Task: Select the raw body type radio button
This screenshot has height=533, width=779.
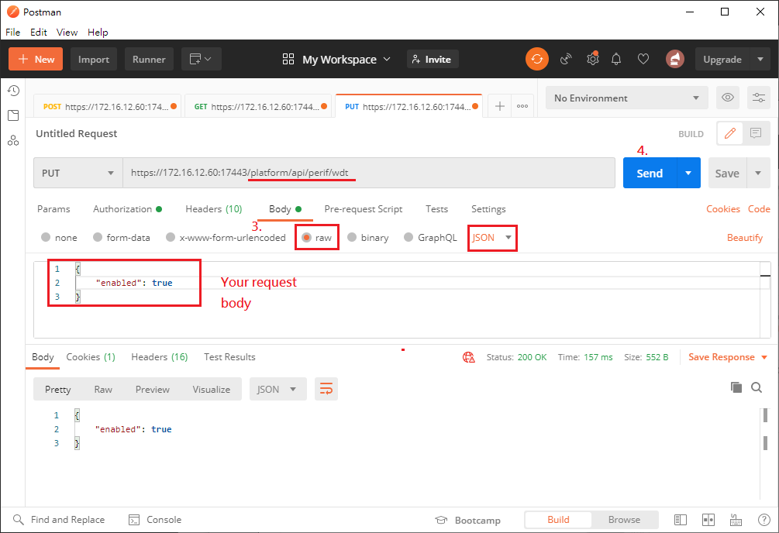Action: tap(307, 238)
